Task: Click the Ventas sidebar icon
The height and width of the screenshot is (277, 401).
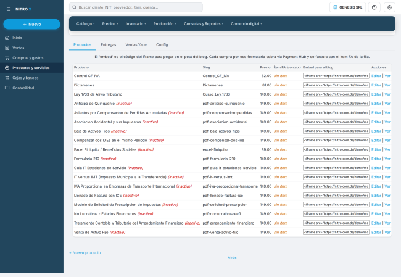Action: (7, 48)
